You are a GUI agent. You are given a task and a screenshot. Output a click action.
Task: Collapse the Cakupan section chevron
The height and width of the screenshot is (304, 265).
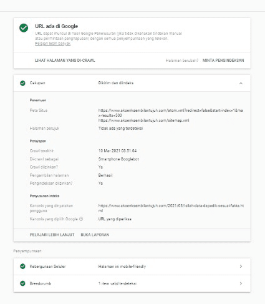241,83
